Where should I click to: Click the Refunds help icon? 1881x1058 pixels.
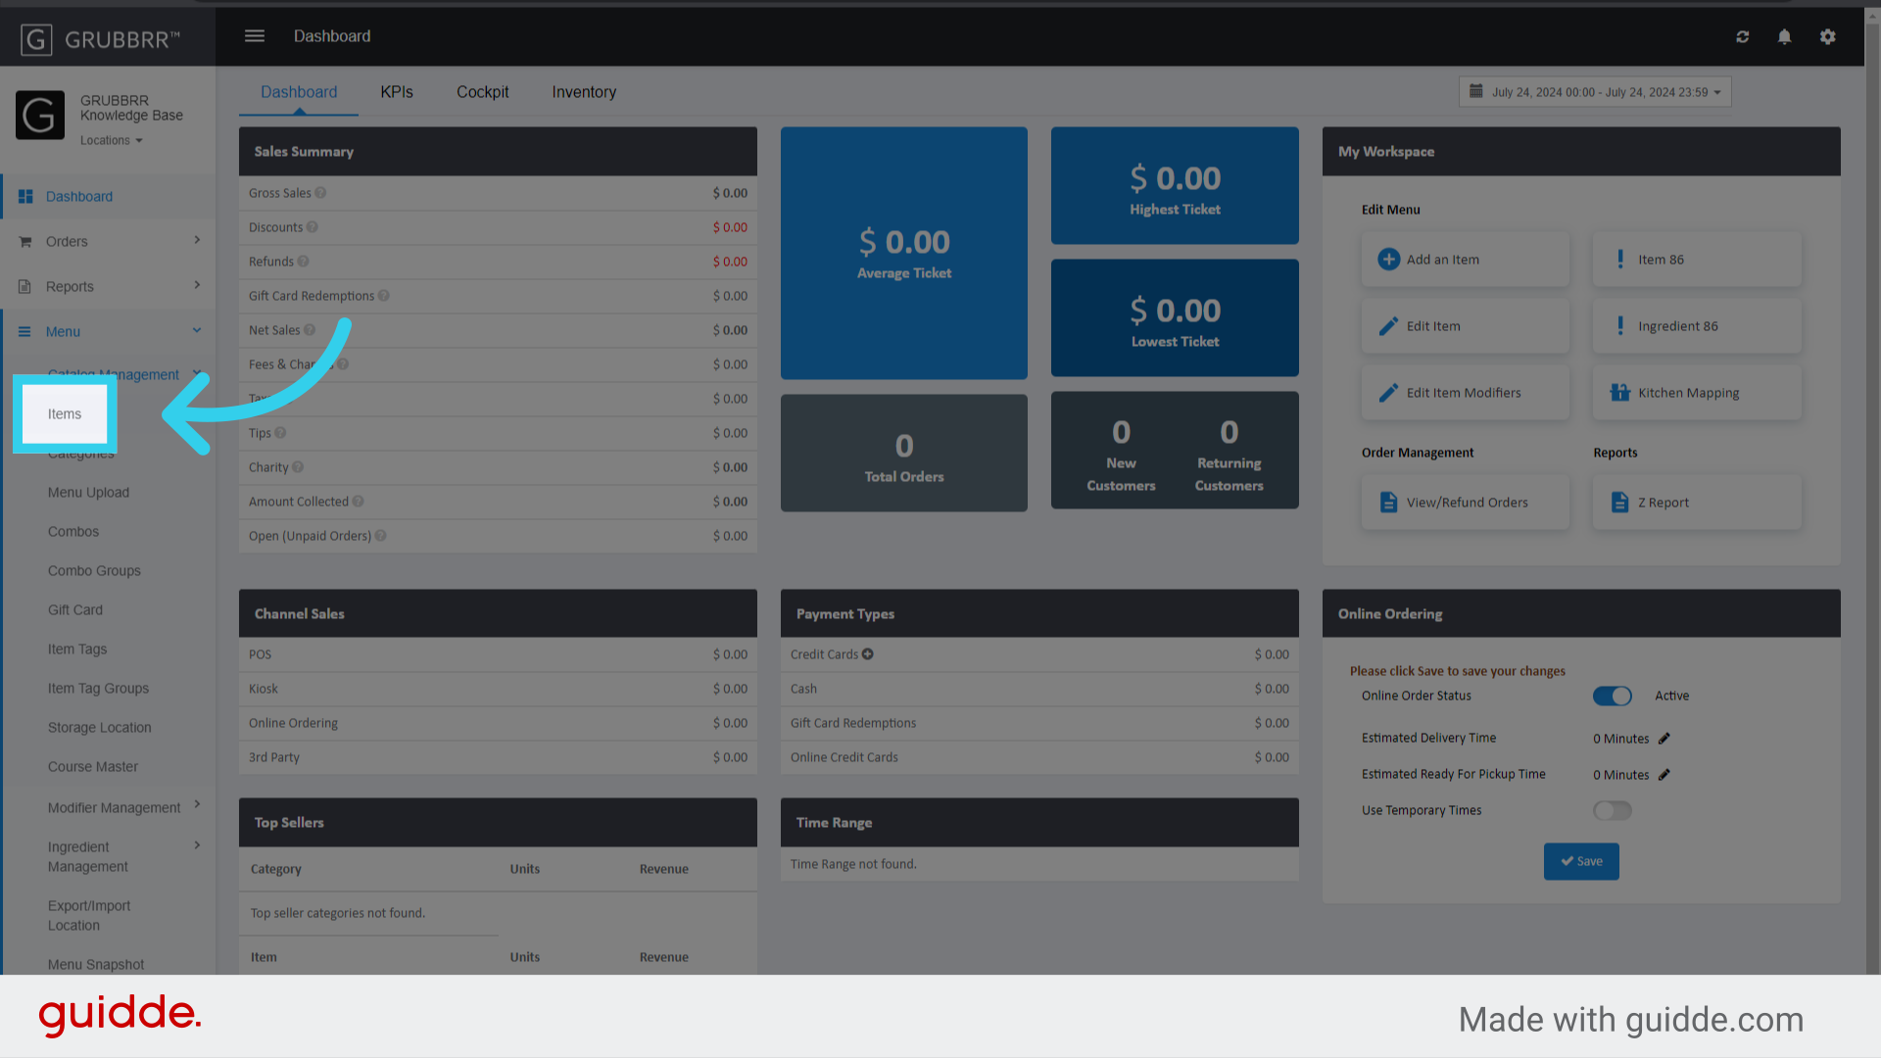point(304,262)
